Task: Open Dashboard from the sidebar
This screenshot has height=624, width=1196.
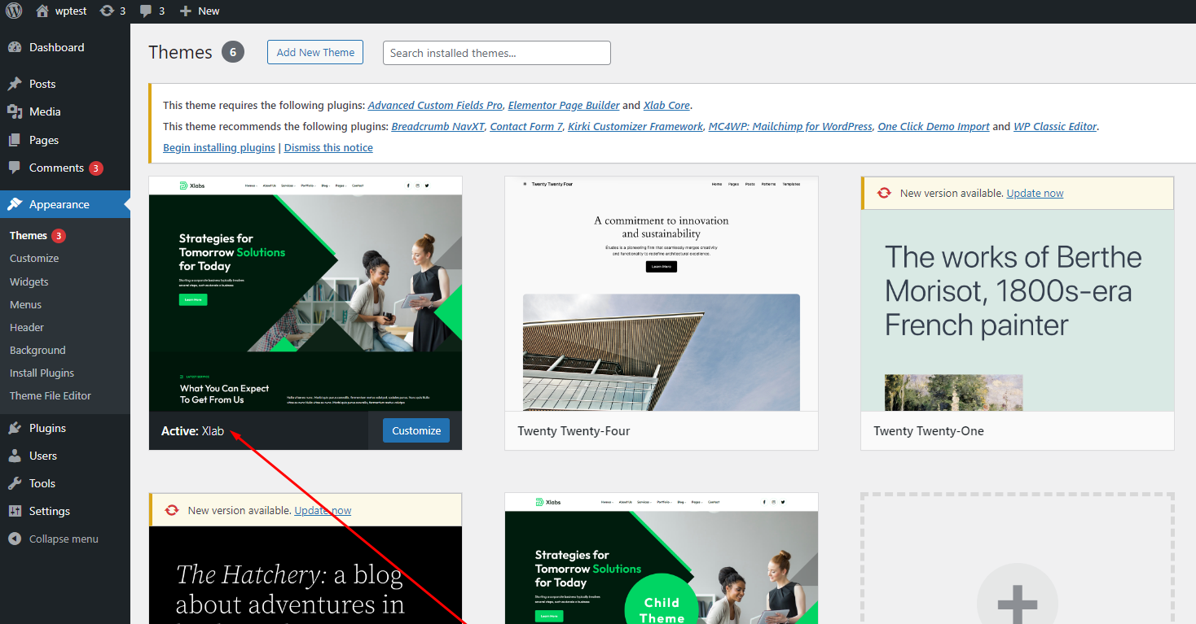Action: [56, 47]
